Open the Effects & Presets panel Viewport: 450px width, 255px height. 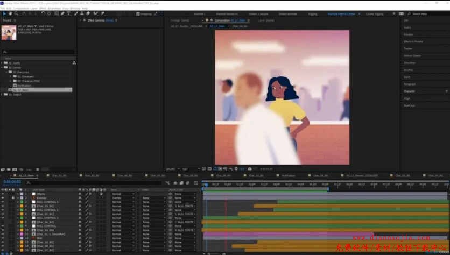pos(413,41)
